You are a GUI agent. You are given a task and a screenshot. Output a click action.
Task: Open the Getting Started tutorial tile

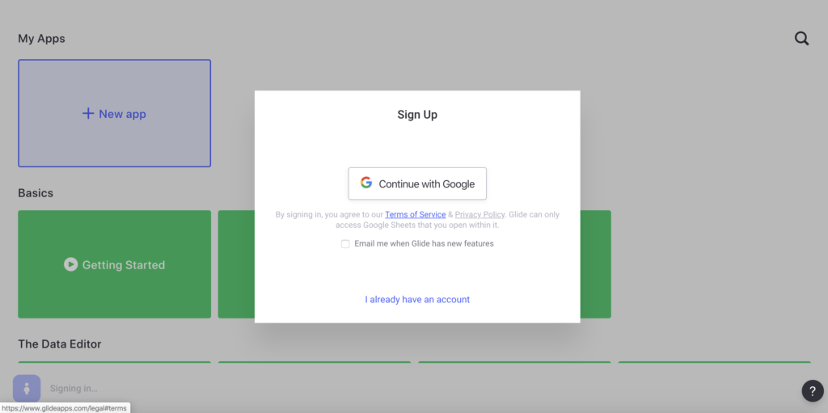tap(115, 264)
